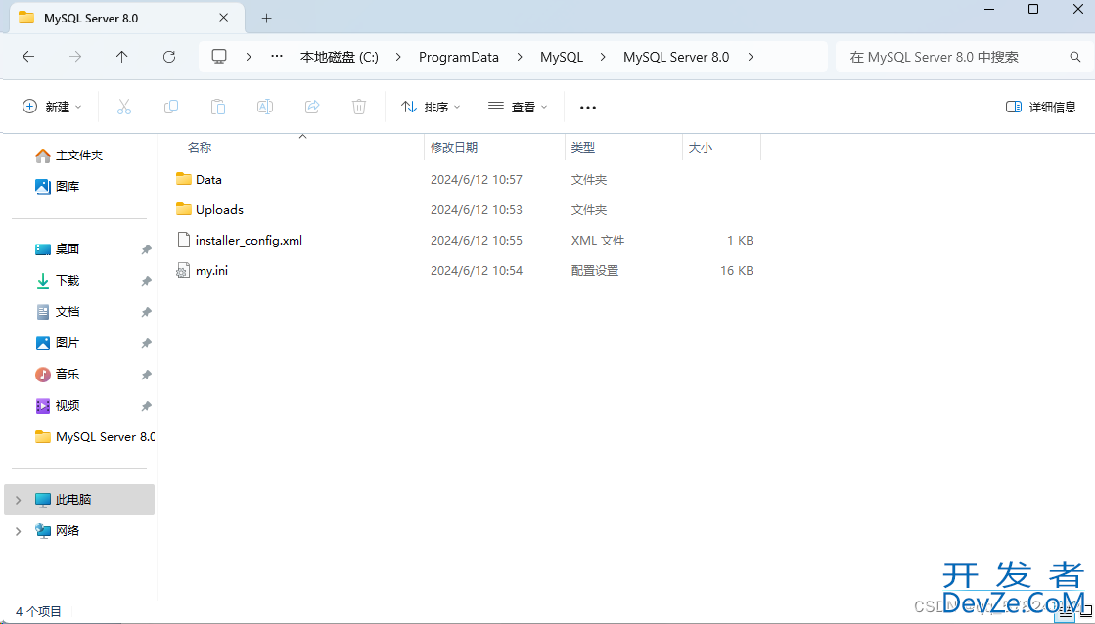Sort by 名称 column header

199,148
